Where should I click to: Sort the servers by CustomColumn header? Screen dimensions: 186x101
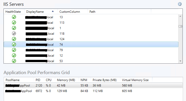[70, 12]
